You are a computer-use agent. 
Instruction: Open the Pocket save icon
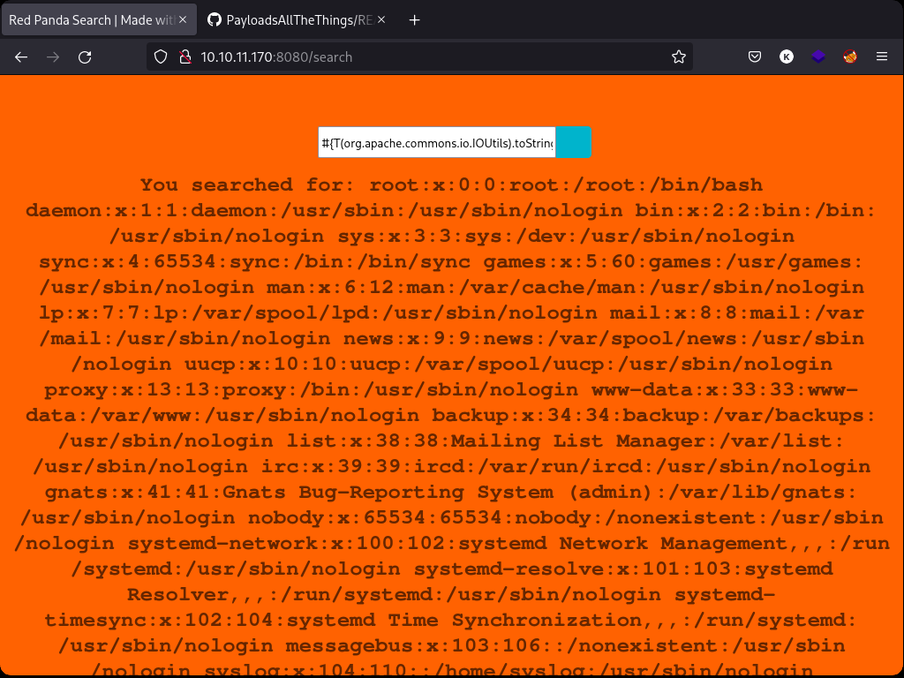click(755, 56)
